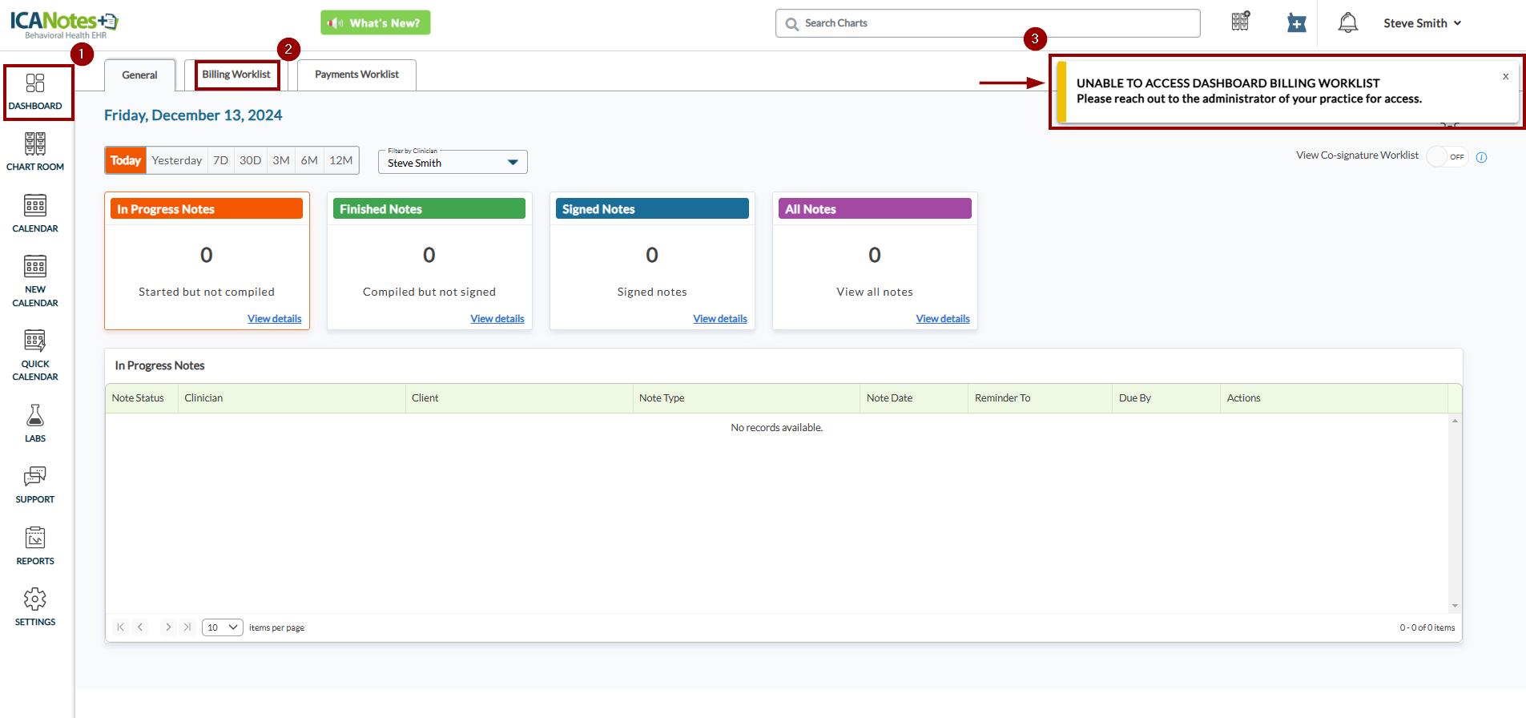Switch to the Payments Worklist tab
Screen dimensions: 1526x718
[356, 75]
